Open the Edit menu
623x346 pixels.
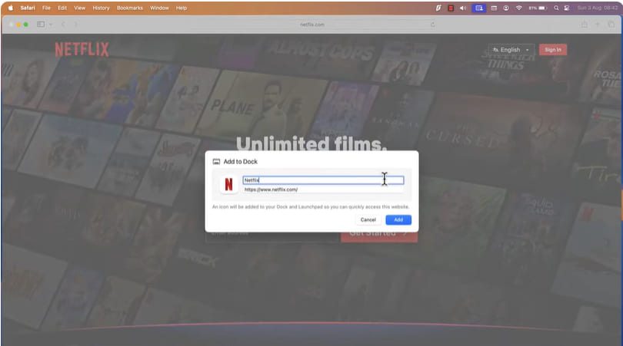pyautogui.click(x=62, y=8)
